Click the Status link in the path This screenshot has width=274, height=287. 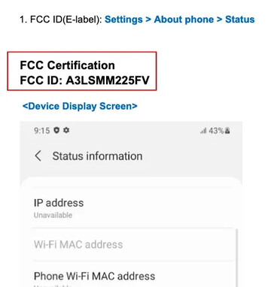coord(239,20)
